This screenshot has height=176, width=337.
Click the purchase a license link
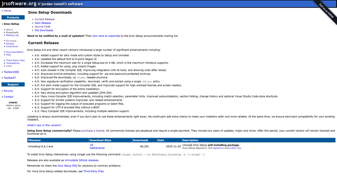pos(93,130)
